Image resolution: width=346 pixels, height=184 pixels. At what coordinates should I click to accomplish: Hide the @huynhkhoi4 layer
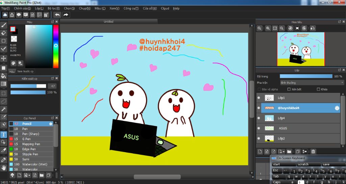click(x=259, y=108)
